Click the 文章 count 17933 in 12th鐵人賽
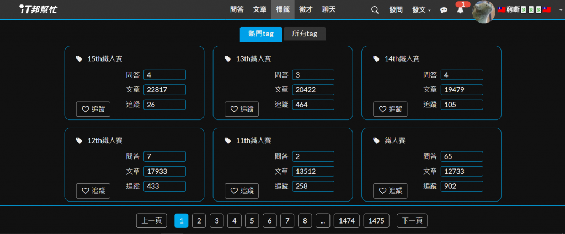This screenshot has width=565, height=234. tap(164, 171)
